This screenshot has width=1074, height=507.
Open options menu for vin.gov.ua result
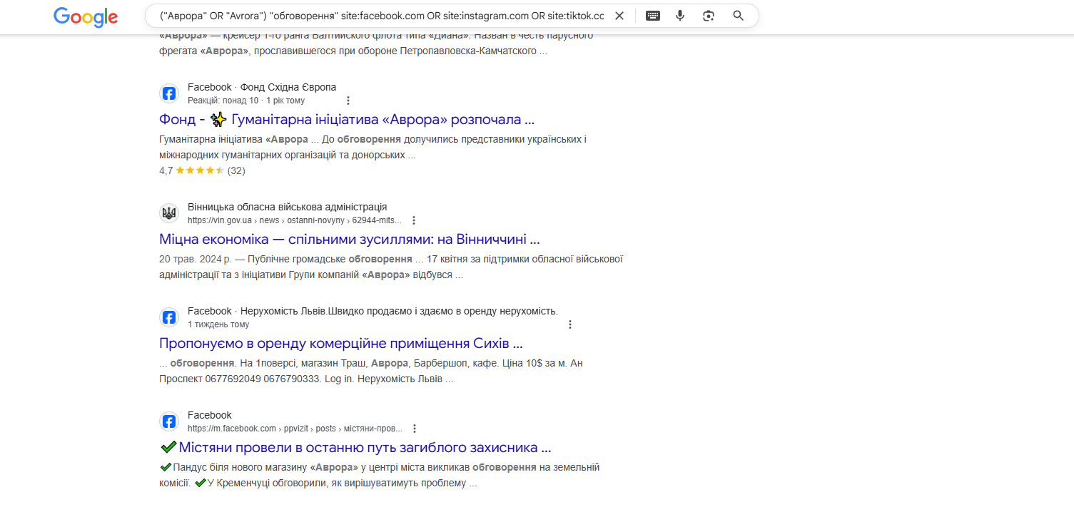pyautogui.click(x=414, y=220)
